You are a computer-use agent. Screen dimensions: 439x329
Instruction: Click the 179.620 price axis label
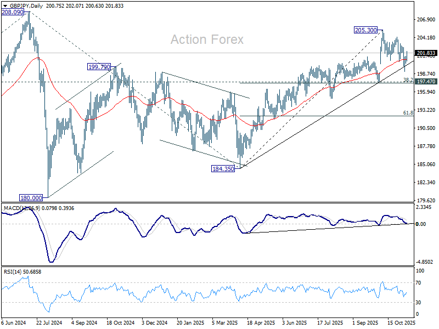point(426,201)
